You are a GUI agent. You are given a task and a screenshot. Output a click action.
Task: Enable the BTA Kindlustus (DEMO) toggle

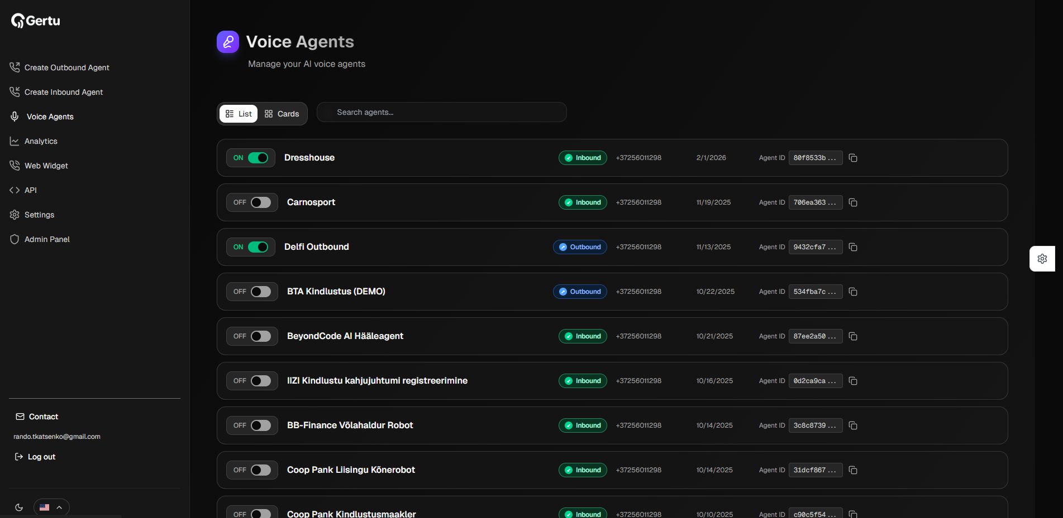pyautogui.click(x=260, y=292)
